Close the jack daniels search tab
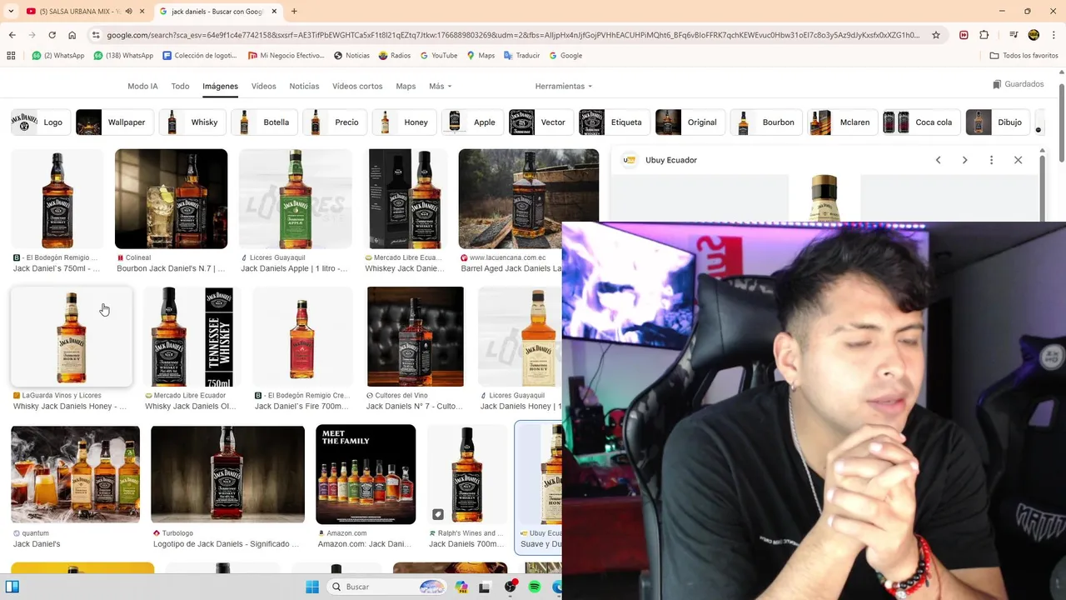Viewport: 1066px width, 600px height. [x=274, y=12]
